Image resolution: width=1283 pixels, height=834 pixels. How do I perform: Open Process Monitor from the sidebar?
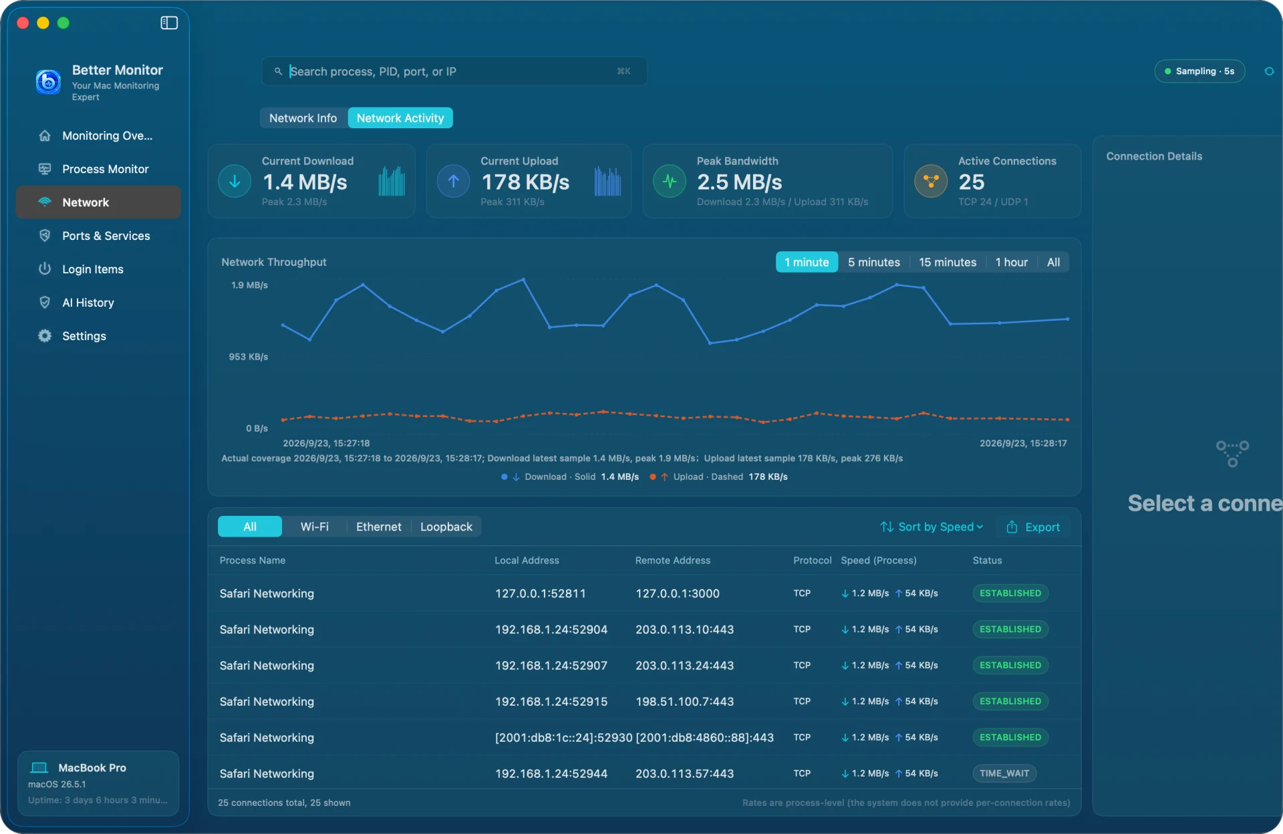coord(98,169)
